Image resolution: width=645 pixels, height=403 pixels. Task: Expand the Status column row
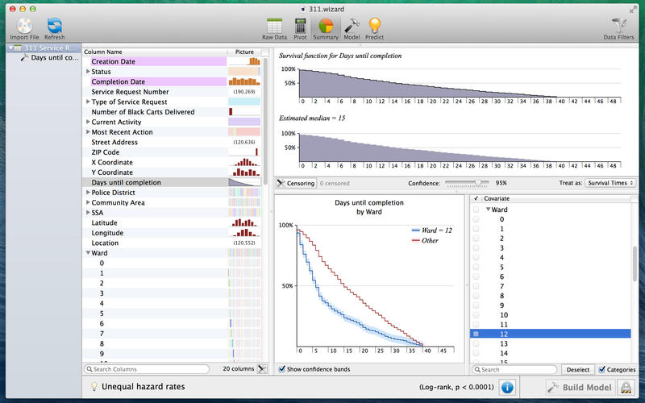(x=88, y=72)
